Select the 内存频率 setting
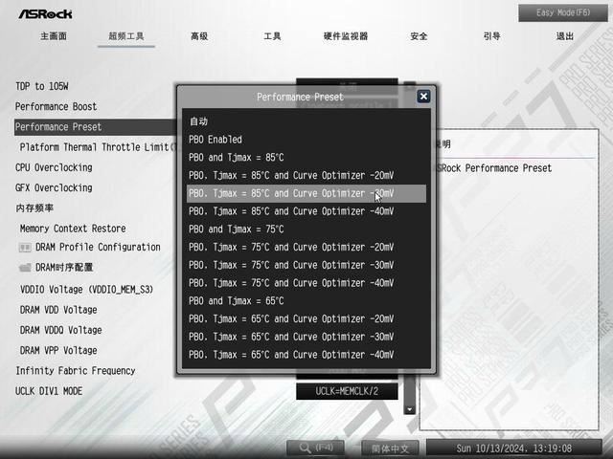Screen dimensions: 613x459 coord(34,208)
